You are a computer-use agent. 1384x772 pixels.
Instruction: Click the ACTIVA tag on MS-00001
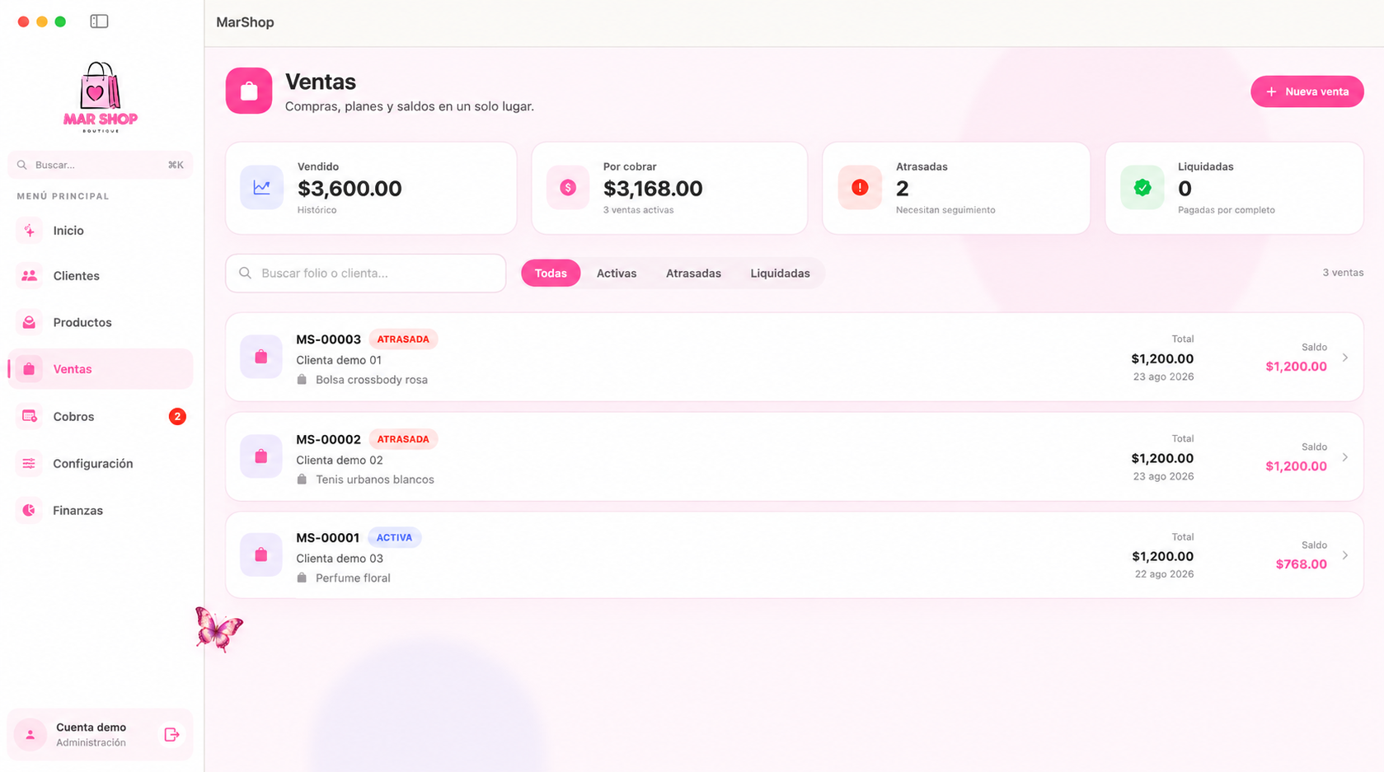tap(394, 537)
